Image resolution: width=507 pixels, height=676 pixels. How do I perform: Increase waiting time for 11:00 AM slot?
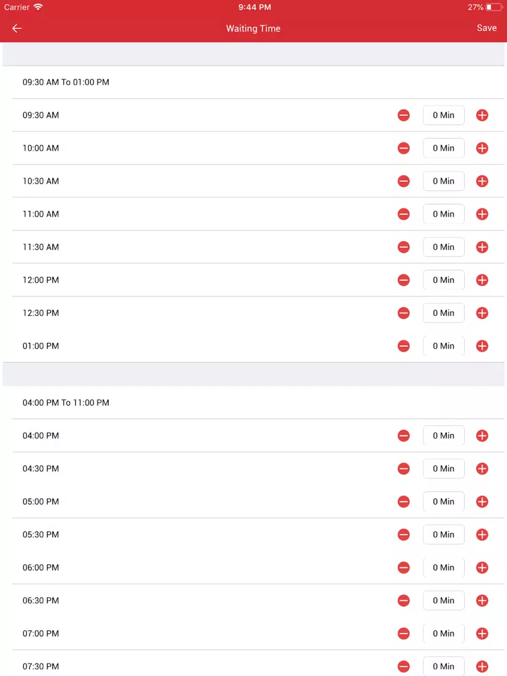point(482,214)
